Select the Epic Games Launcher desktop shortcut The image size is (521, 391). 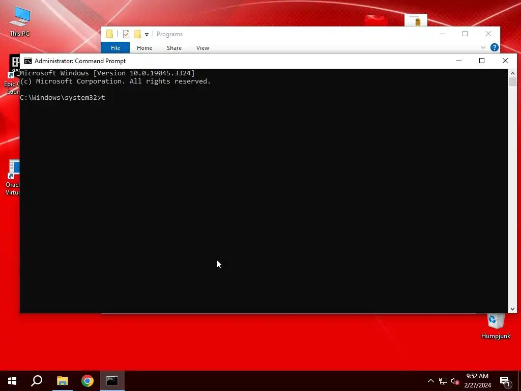coord(12,75)
